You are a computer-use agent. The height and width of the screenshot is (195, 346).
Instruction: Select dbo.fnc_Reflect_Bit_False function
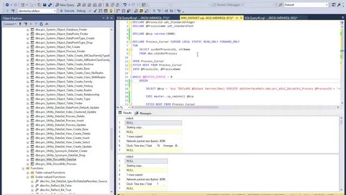[56, 186]
